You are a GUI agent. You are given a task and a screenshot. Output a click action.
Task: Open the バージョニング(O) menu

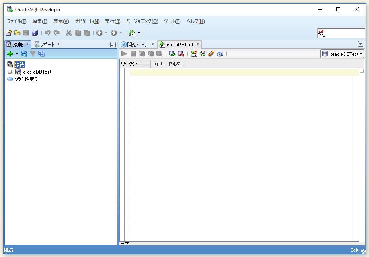[x=142, y=21]
